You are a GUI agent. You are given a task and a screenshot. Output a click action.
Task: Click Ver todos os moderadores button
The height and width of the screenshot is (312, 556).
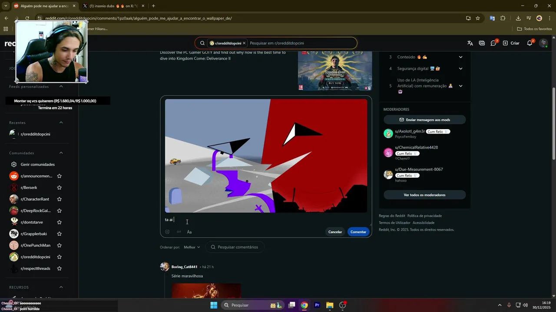tap(424, 195)
